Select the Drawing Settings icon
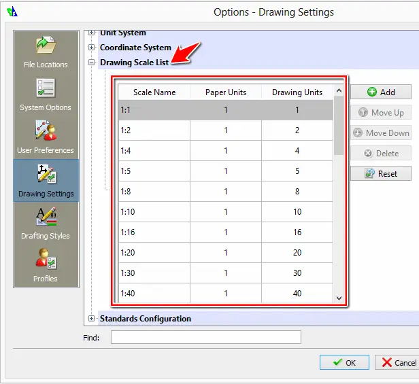The height and width of the screenshot is (384, 419). [x=46, y=174]
